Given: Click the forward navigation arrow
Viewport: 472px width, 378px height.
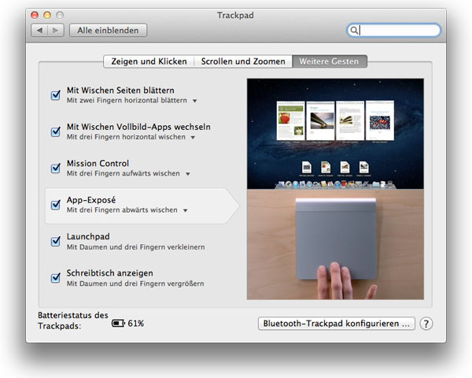Looking at the screenshot, I should tap(55, 31).
